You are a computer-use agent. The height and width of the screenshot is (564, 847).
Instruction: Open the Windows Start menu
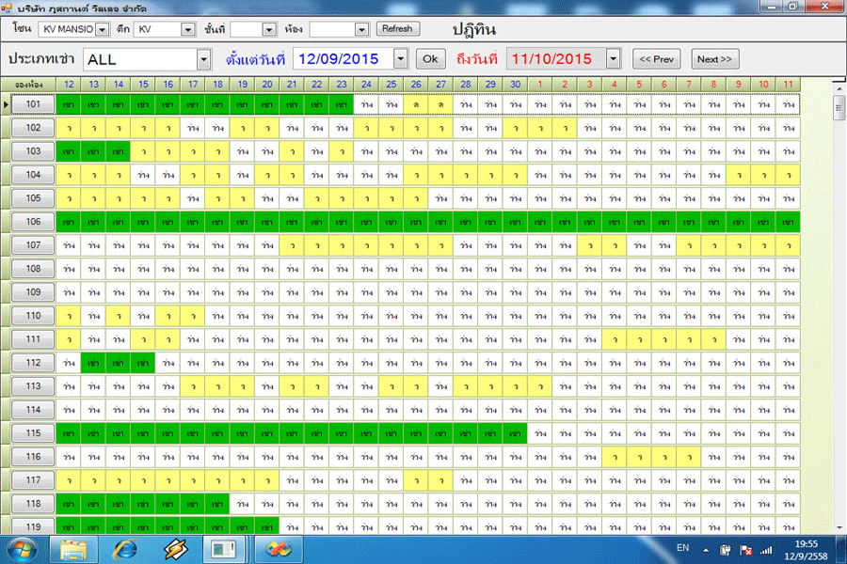[x=21, y=548]
